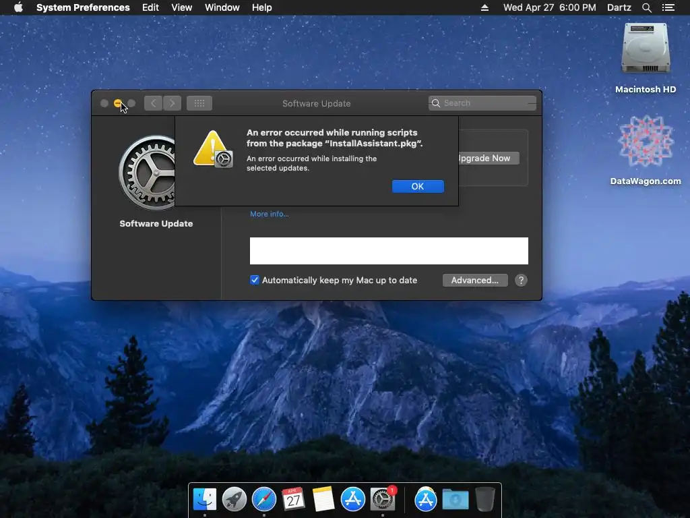Open Launchpad rocket icon in Dock
The image size is (690, 518).
click(234, 500)
